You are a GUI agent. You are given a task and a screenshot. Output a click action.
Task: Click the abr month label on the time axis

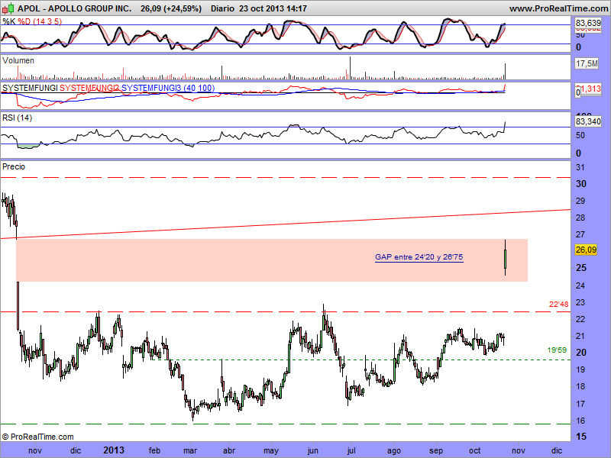[x=229, y=450]
